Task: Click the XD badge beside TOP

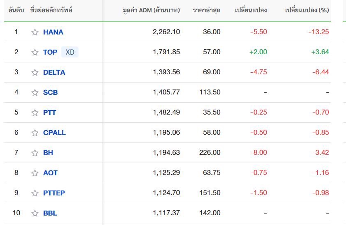Action: [70, 52]
